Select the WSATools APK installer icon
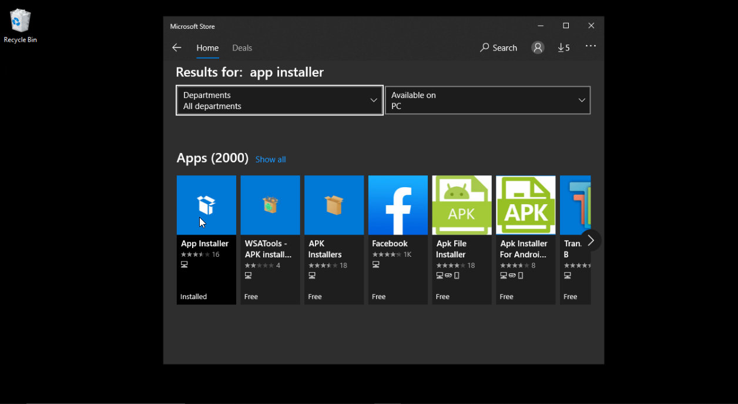The image size is (738, 404). (270, 205)
